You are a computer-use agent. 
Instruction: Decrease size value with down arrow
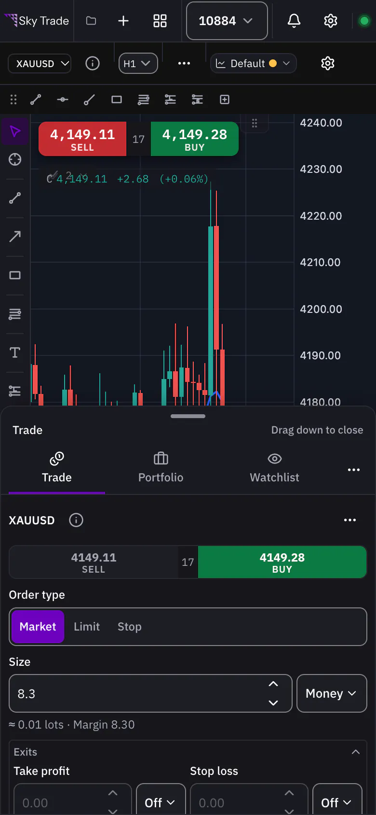coord(273,703)
